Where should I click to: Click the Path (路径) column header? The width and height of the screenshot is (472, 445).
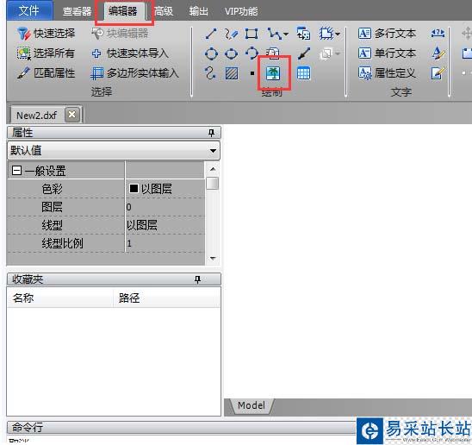167,298
